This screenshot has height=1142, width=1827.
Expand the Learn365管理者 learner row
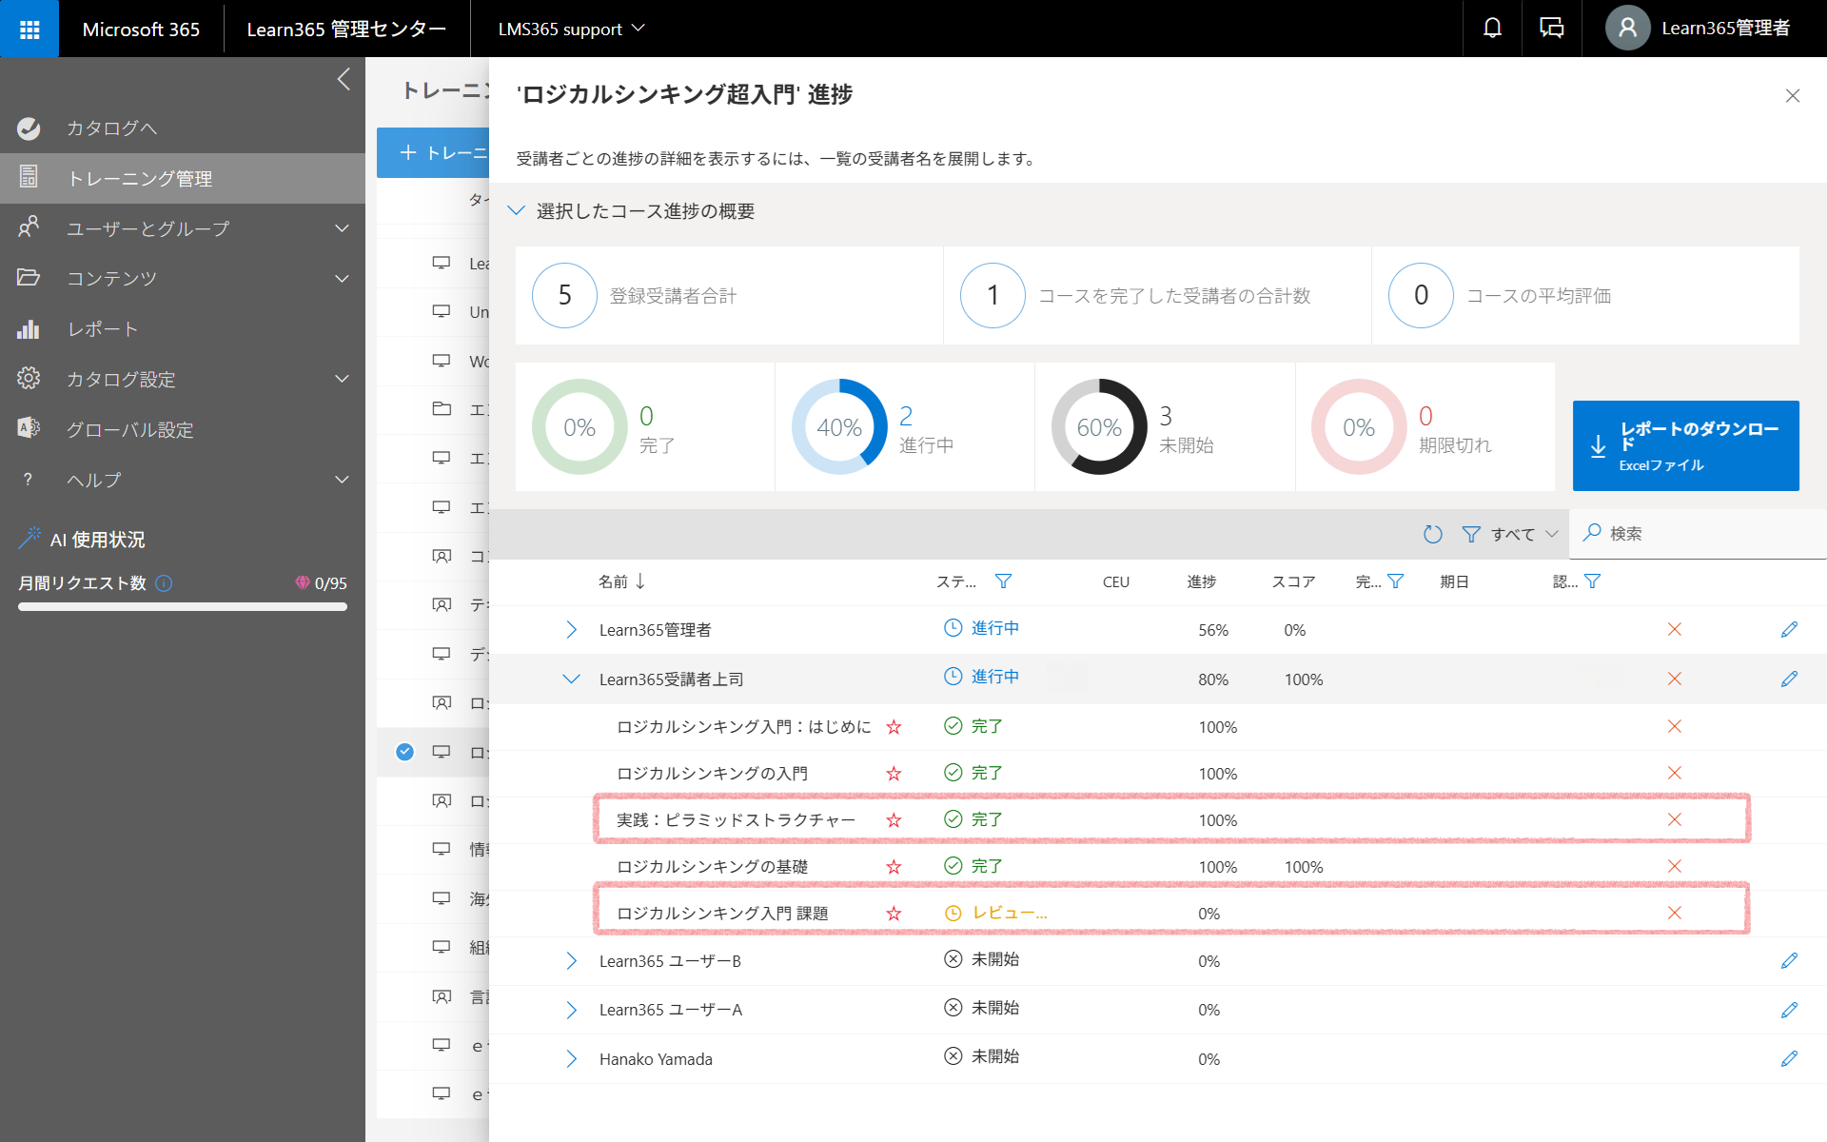[571, 630]
